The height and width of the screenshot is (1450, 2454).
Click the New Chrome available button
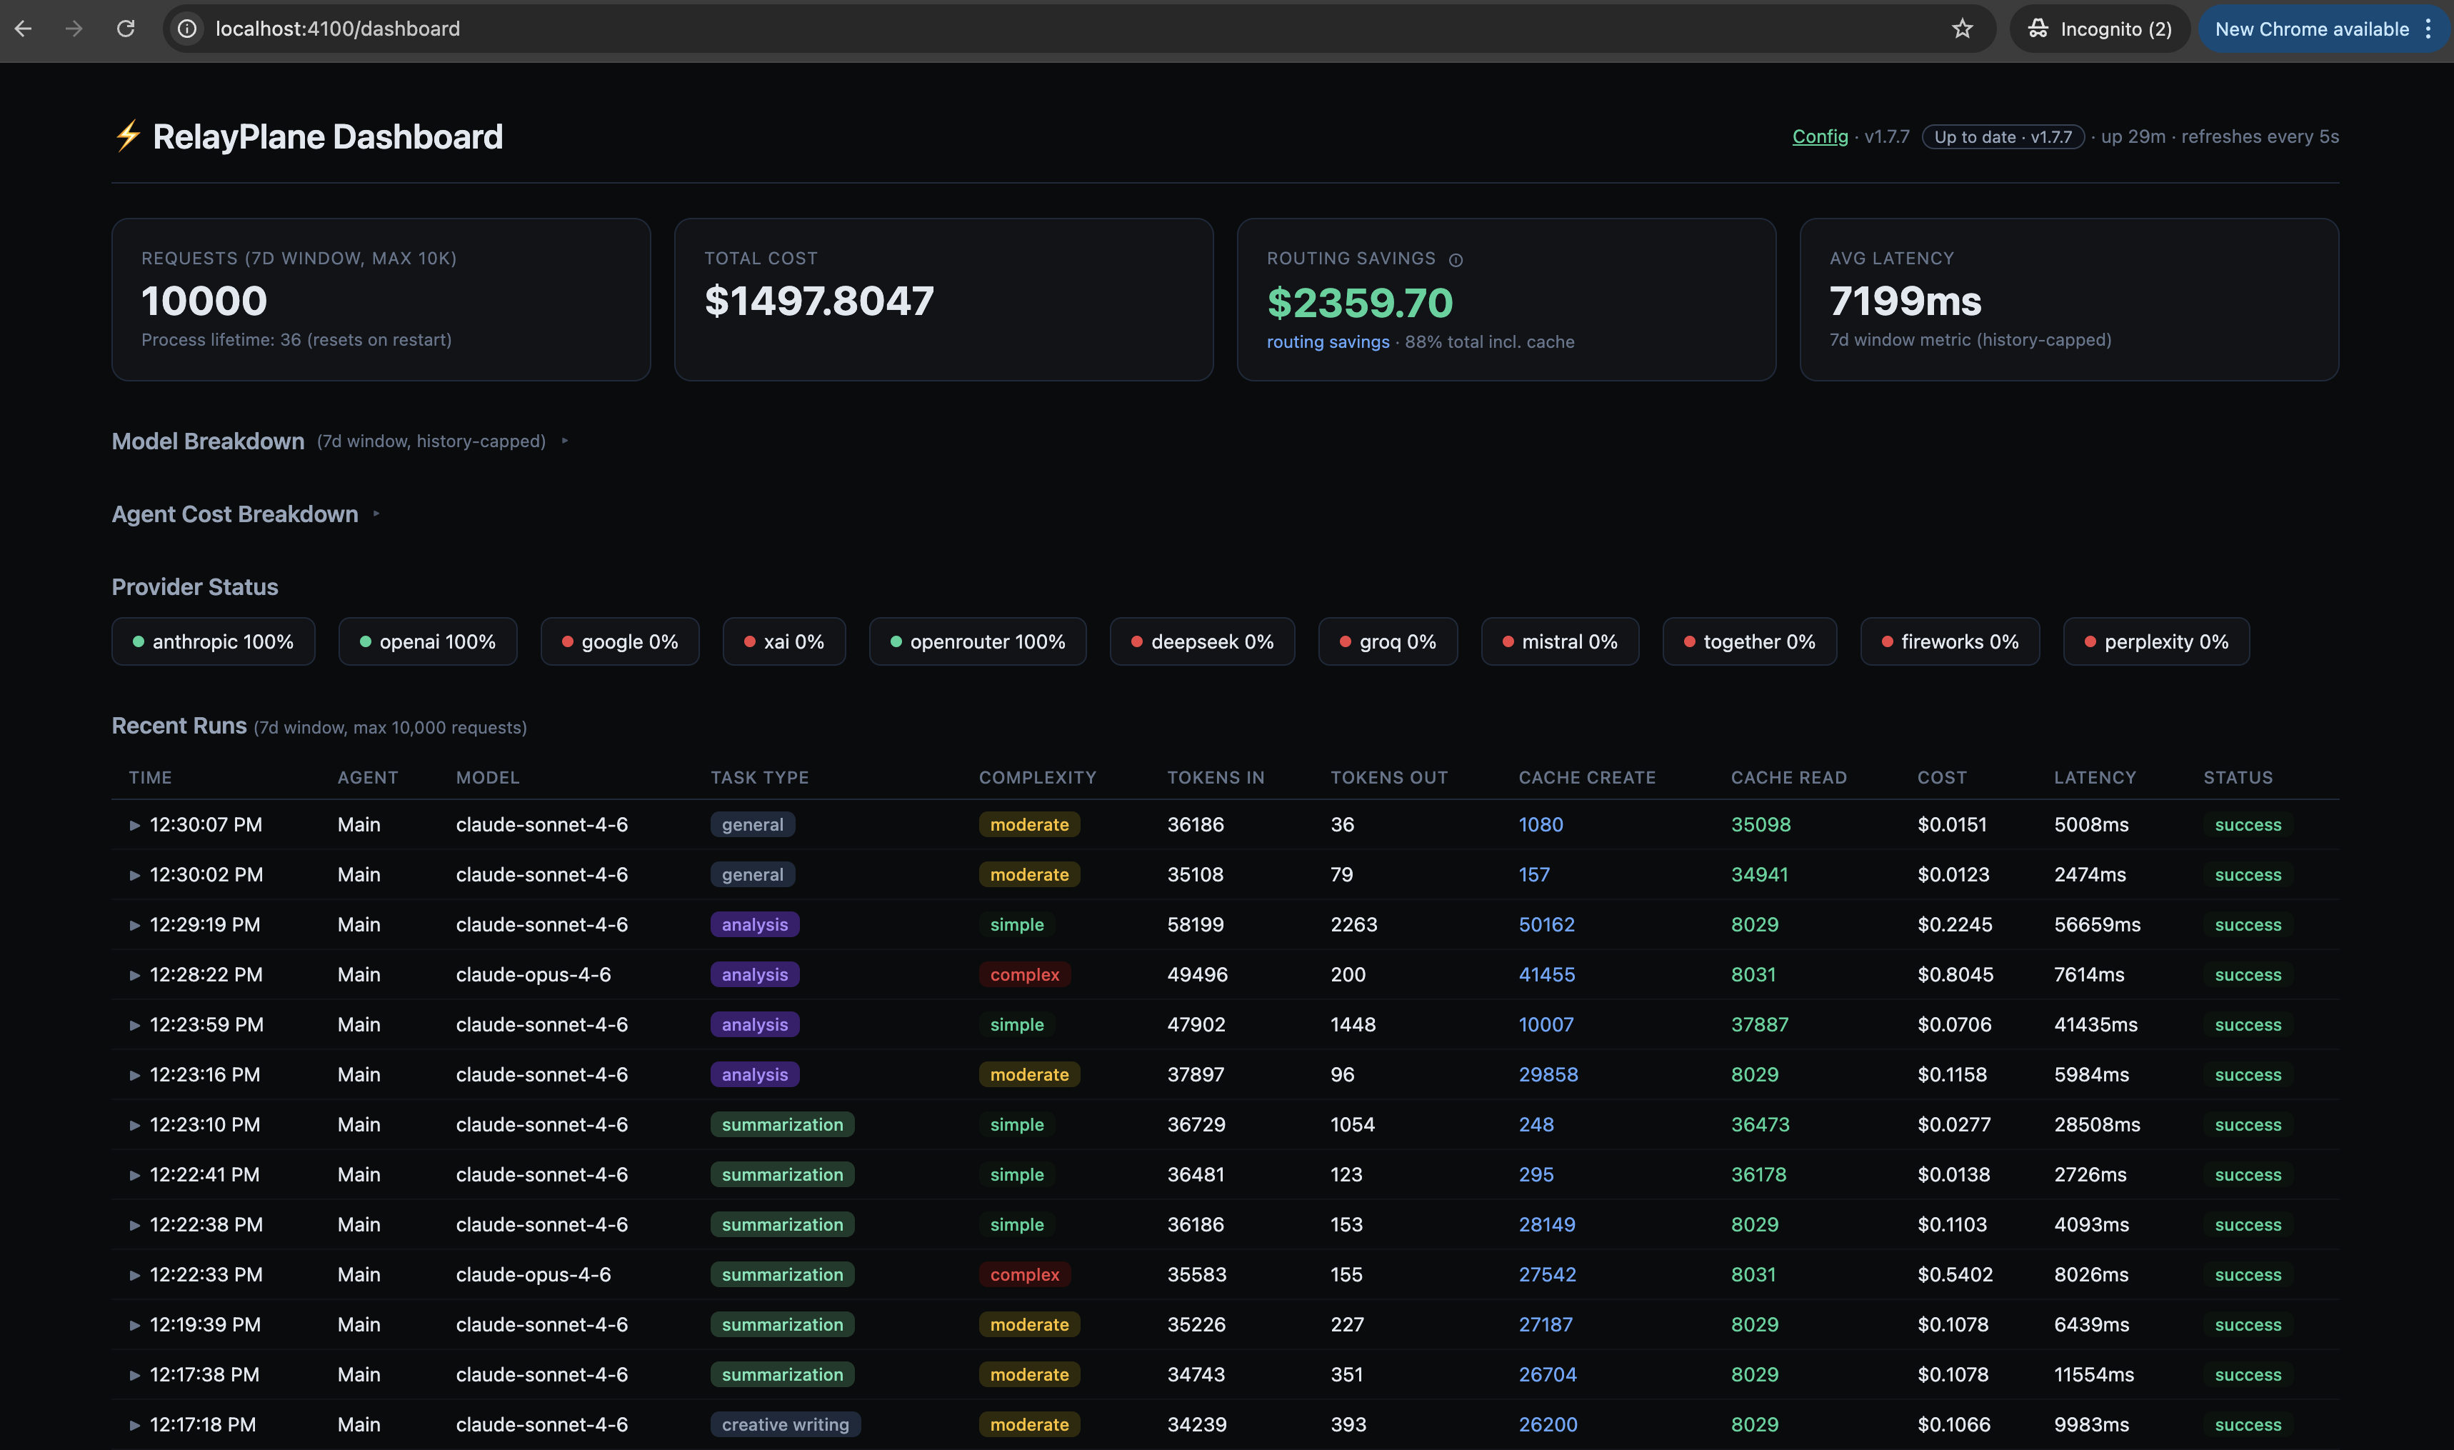click(x=2310, y=29)
